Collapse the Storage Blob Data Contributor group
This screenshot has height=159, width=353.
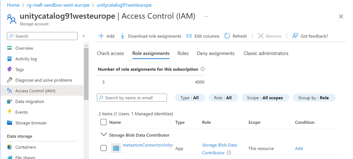tap(104, 135)
